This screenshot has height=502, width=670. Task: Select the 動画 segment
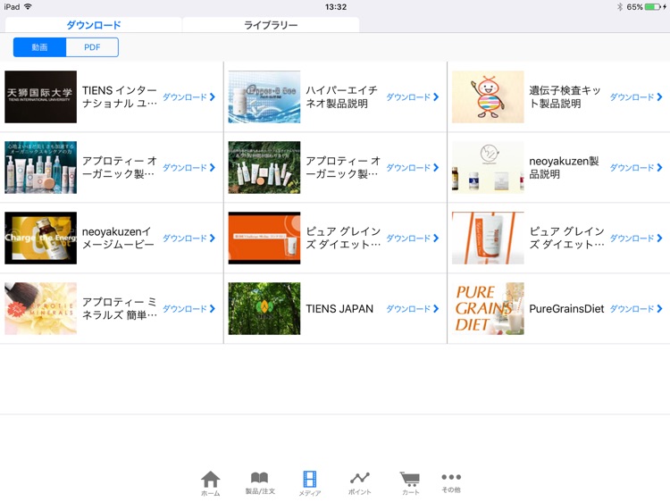pyautogui.click(x=39, y=47)
